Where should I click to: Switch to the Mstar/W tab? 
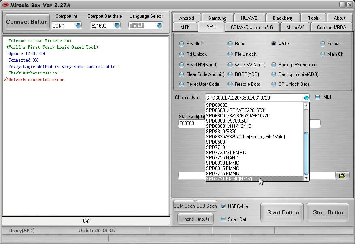(x=295, y=28)
